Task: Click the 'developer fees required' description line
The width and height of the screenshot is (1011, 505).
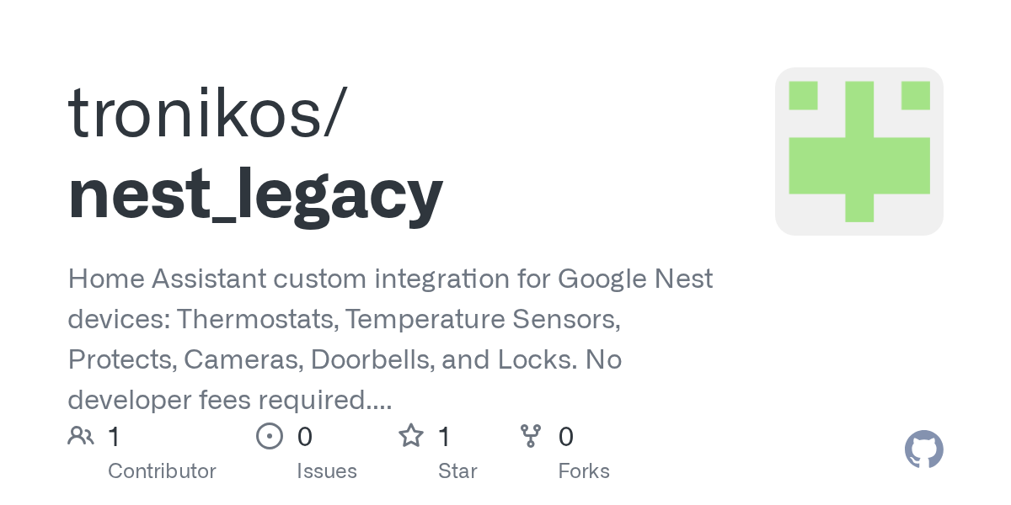Action: point(229,400)
